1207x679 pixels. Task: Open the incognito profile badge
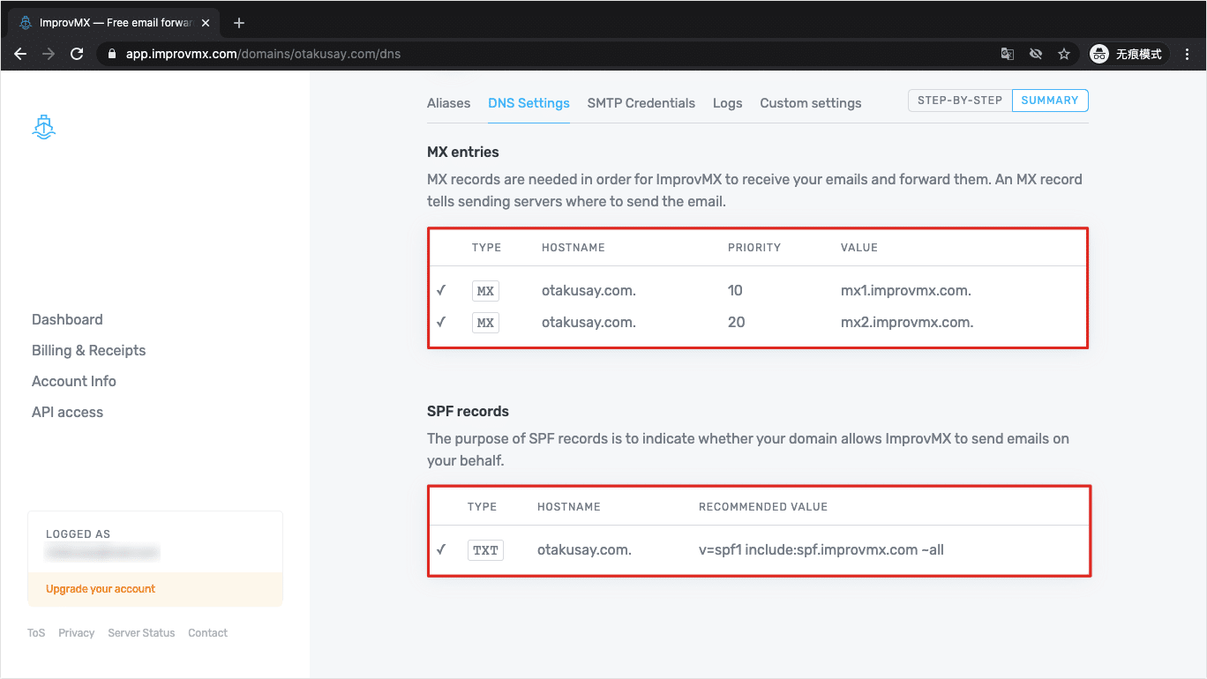coord(1129,54)
